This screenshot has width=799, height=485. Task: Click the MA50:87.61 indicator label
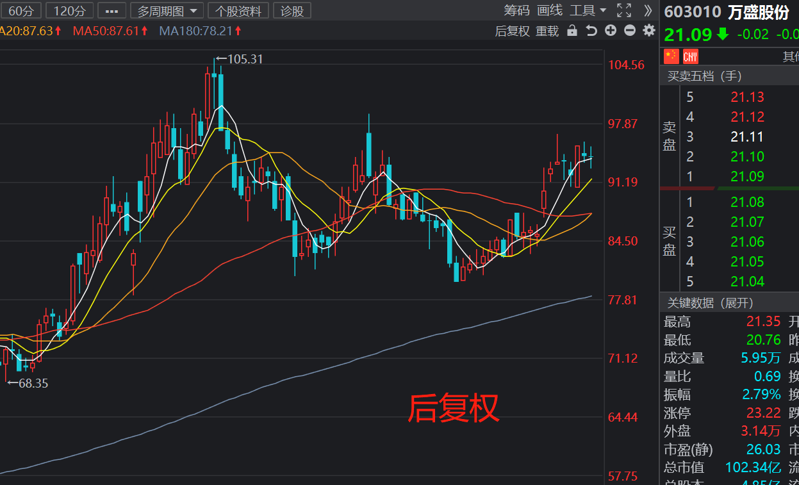point(110,31)
